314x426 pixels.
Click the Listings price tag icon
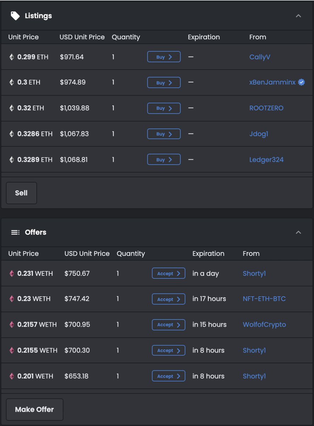pyautogui.click(x=15, y=16)
